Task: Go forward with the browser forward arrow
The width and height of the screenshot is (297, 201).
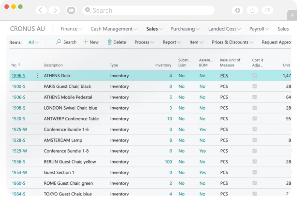Action: pyautogui.click(x=54, y=10)
